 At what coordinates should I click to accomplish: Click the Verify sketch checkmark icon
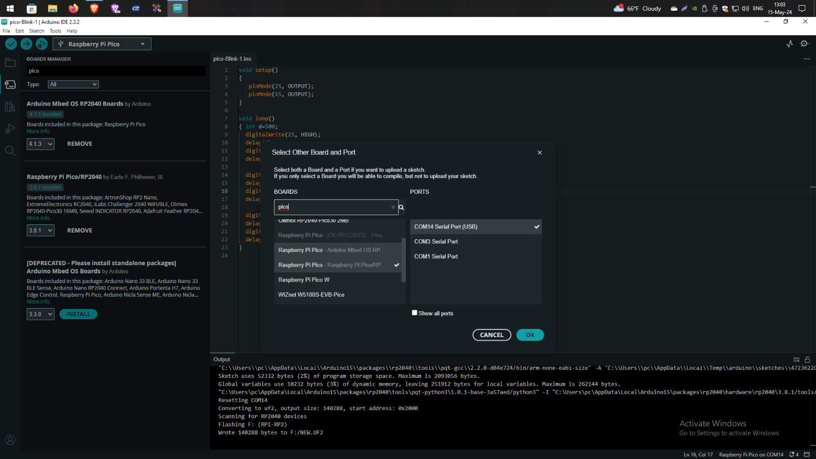(x=11, y=44)
